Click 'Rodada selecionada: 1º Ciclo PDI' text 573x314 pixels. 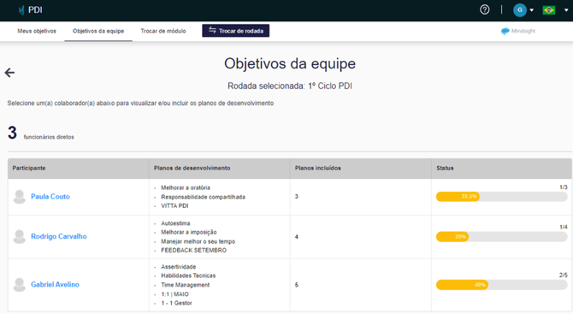[290, 86]
